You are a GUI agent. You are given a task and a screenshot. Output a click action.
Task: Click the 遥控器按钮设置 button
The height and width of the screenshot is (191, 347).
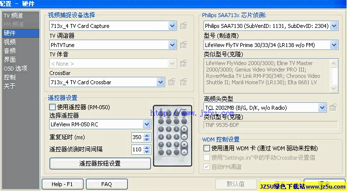coord(100,164)
